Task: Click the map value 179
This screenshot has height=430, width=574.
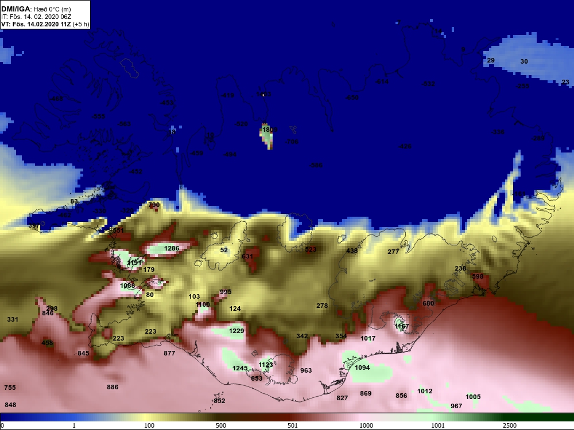Action: click(149, 269)
